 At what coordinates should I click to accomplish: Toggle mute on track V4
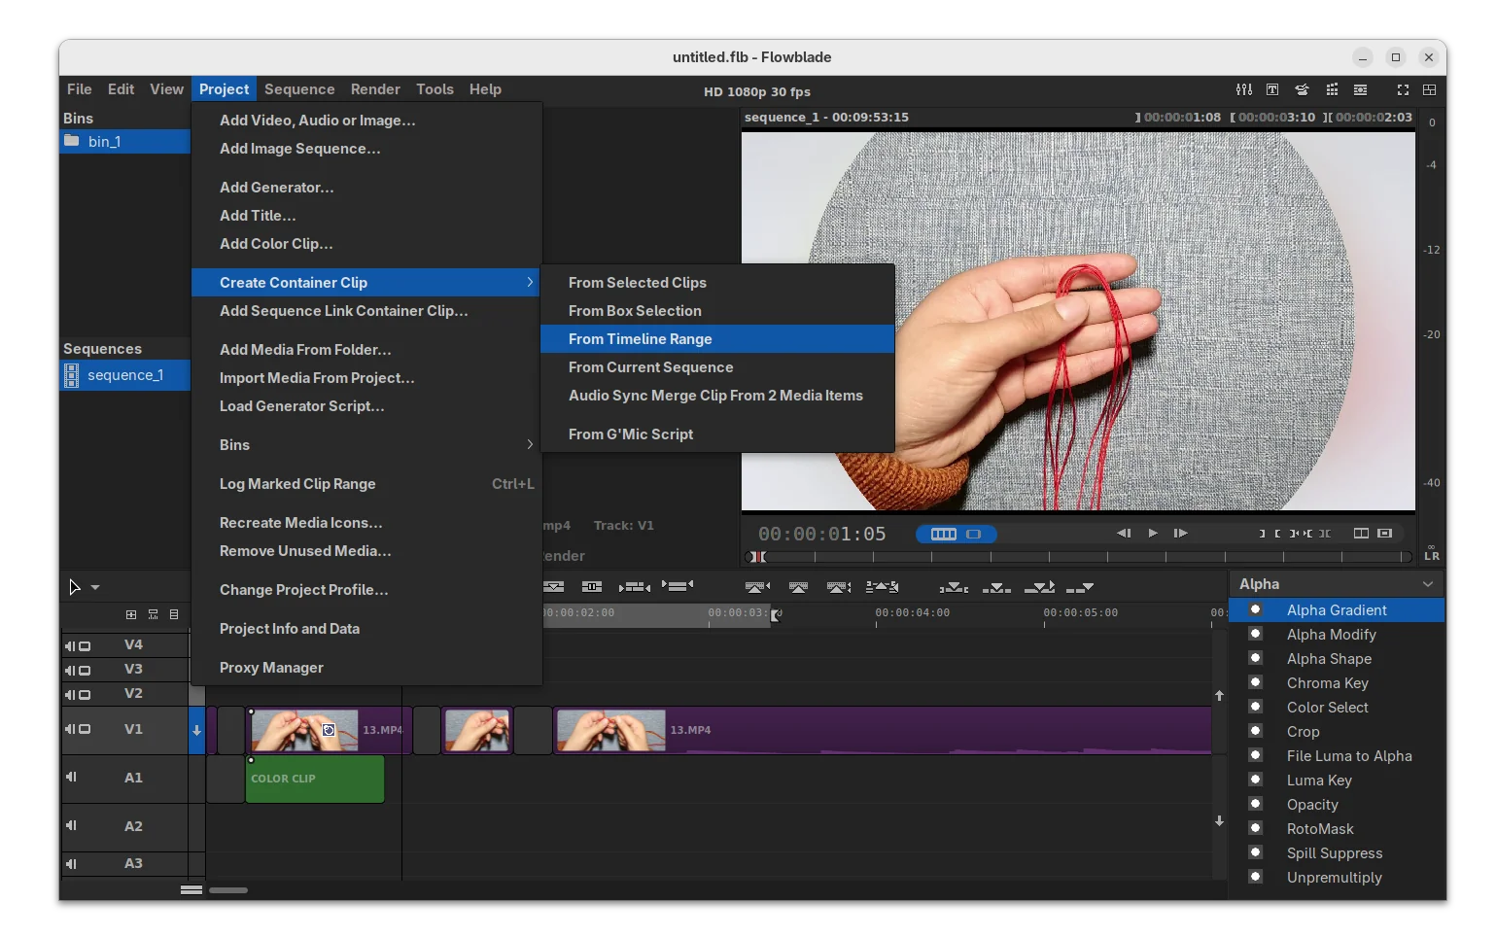tap(70, 645)
